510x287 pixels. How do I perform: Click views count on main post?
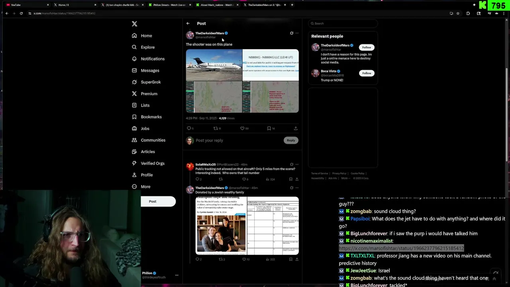click(x=227, y=118)
